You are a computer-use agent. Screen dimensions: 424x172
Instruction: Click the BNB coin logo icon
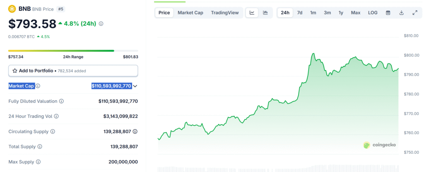click(12, 9)
